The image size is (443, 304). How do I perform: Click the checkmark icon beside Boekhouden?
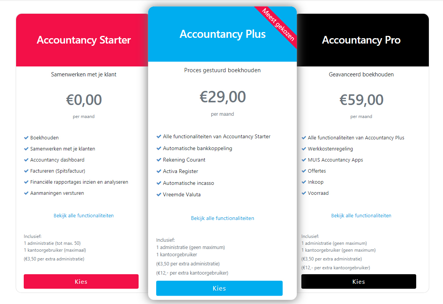pos(26,137)
